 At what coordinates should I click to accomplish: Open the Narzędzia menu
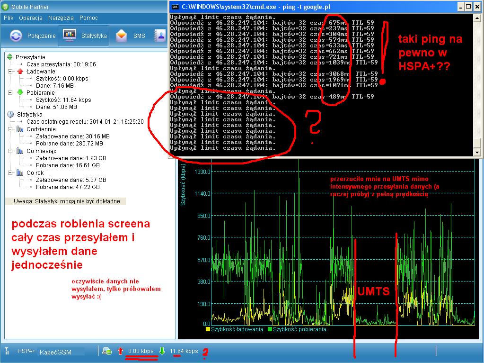[61, 18]
